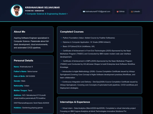The width and height of the screenshot is (153, 114).
Task: Click the Hobbies: Gardening row
Action: [x=32, y=108]
